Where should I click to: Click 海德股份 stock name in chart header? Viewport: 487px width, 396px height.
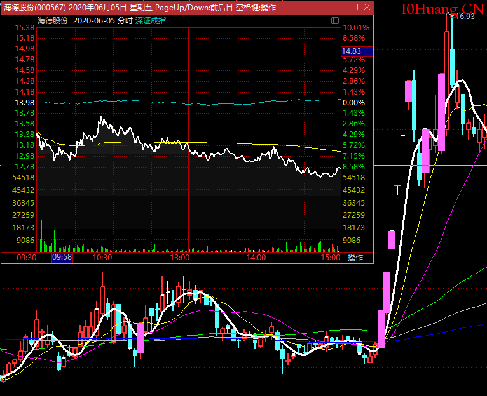point(53,20)
